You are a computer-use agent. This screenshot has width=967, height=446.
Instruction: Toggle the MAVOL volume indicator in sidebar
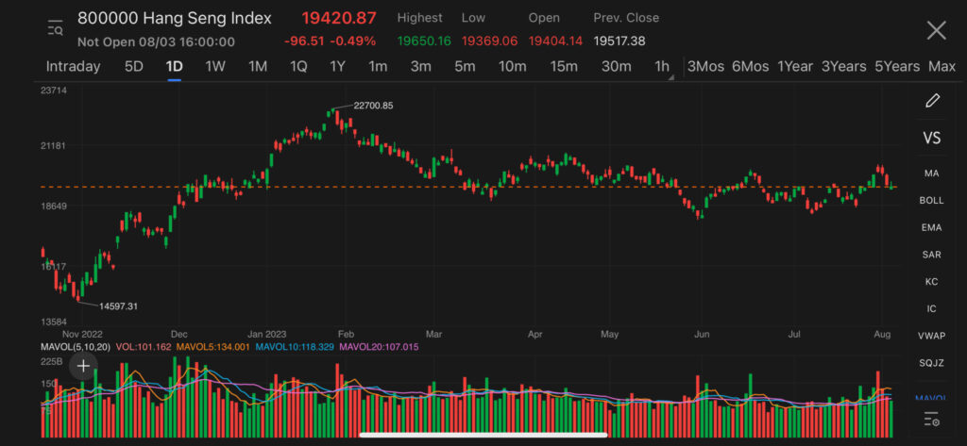click(931, 399)
